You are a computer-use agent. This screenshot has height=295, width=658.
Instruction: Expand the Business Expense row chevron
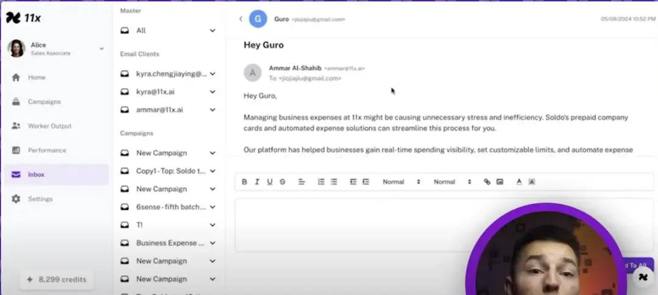click(x=213, y=243)
